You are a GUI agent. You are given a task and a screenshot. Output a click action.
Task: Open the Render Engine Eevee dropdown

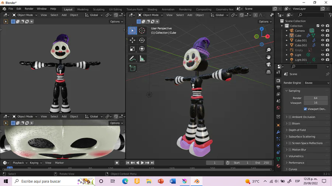pyautogui.click(x=317, y=83)
